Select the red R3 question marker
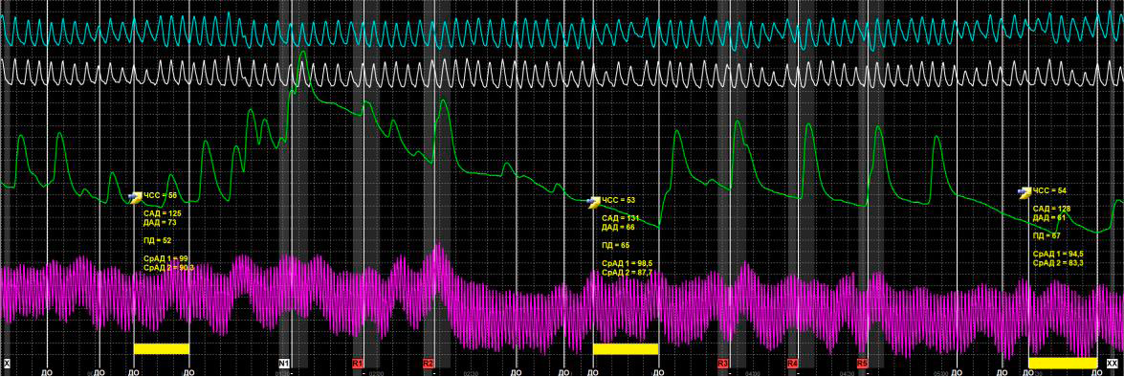This screenshot has width=1124, height=377. point(723,365)
